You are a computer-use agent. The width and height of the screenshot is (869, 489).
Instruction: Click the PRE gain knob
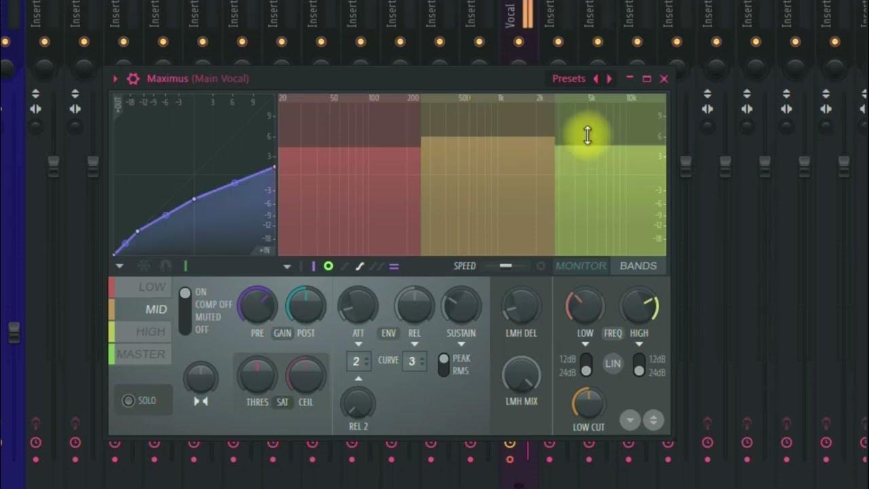[x=257, y=305]
